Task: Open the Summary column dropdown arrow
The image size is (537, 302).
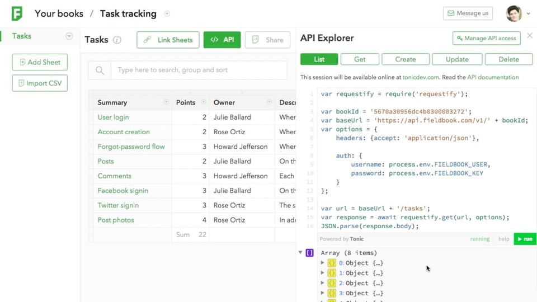Action: pos(166,102)
